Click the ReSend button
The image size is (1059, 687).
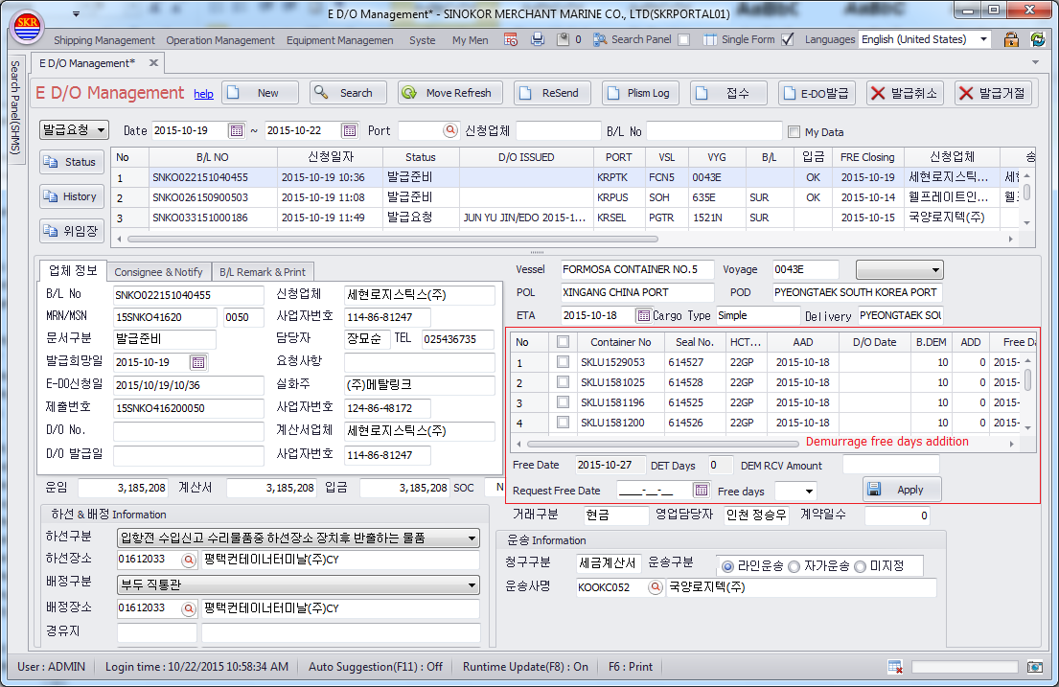(552, 93)
